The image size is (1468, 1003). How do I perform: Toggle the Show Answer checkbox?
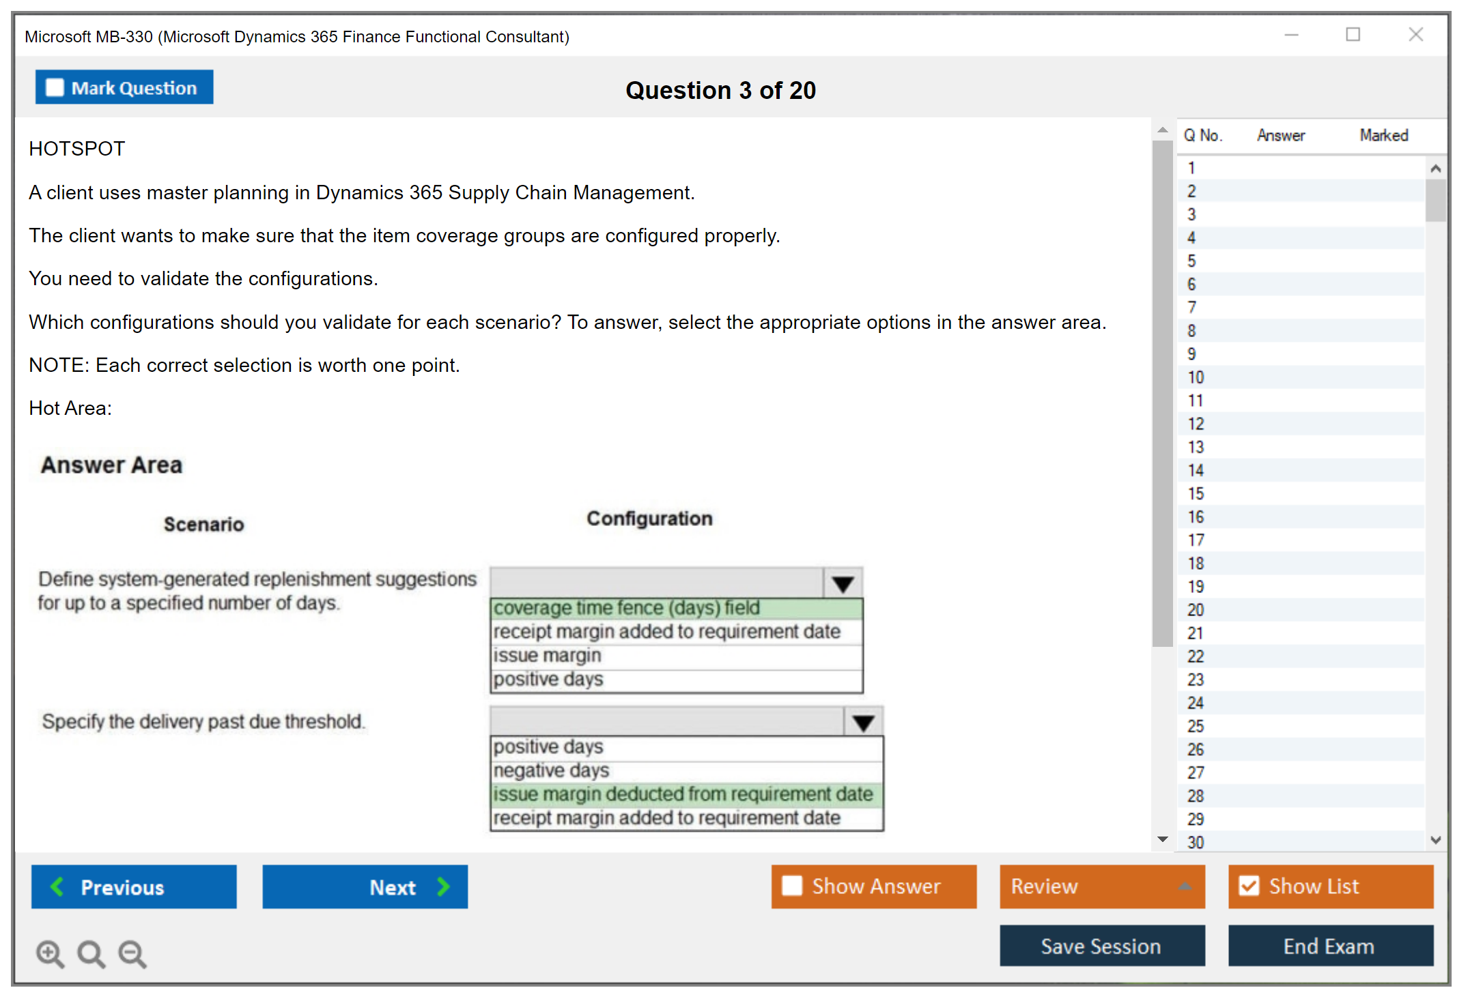(792, 886)
